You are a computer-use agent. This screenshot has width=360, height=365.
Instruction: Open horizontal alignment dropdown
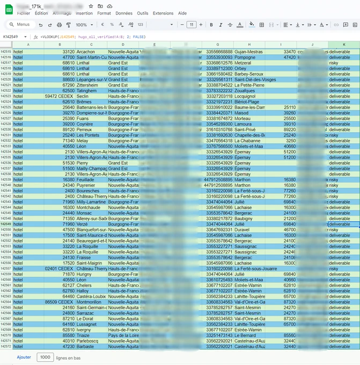pyautogui.click(x=288, y=25)
